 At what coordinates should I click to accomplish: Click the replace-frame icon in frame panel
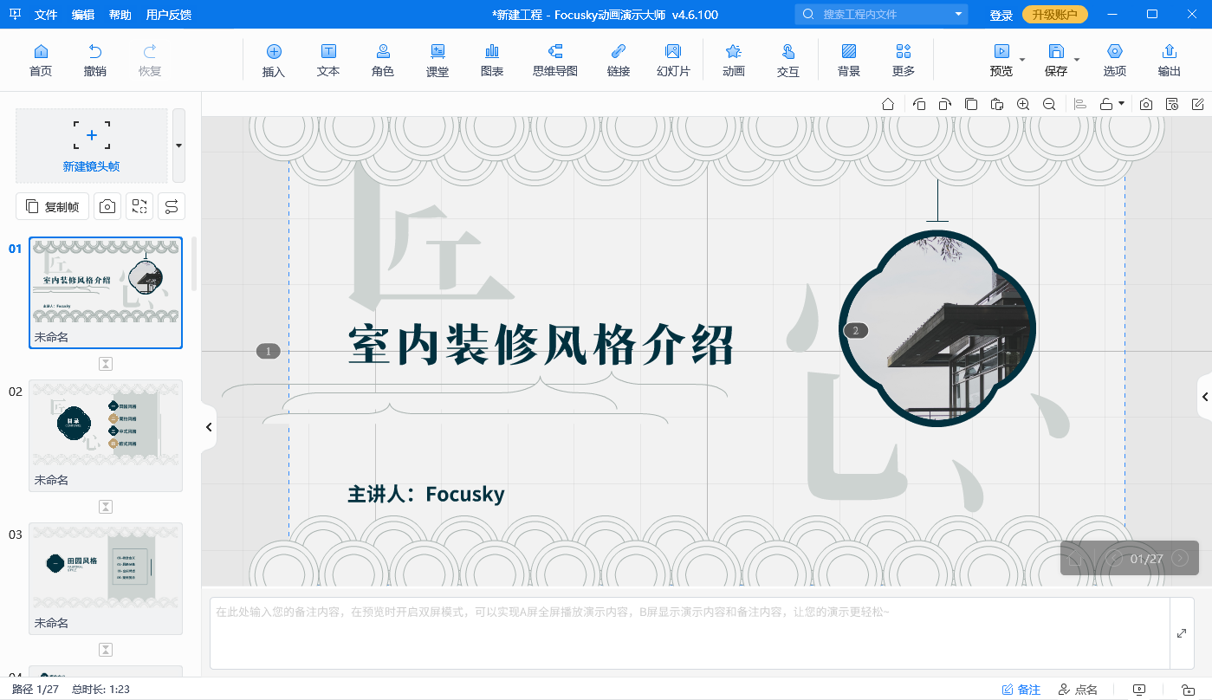pyautogui.click(x=139, y=206)
